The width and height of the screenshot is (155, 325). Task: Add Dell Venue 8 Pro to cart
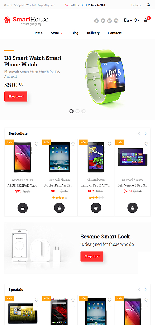[x=132, y=208]
